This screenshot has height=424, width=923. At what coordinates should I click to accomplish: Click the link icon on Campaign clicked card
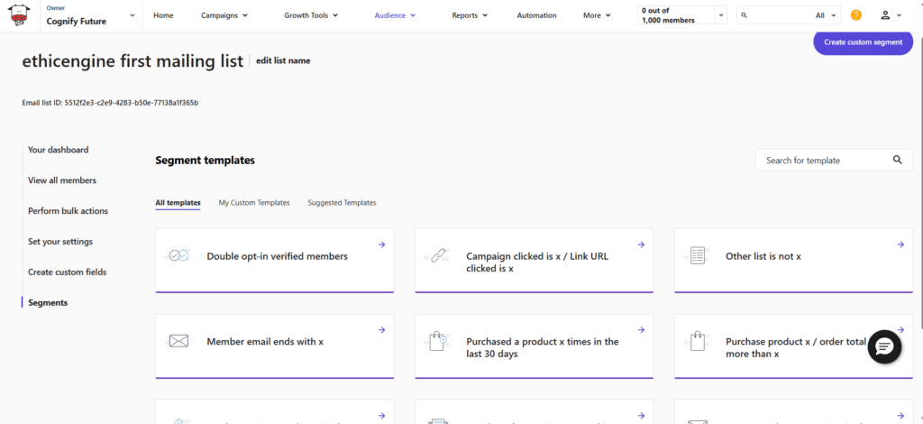coord(439,256)
